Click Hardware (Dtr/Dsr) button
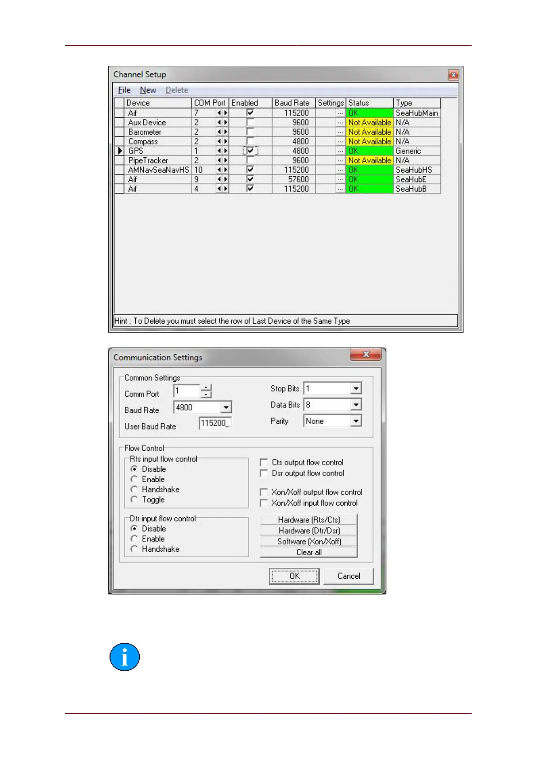 click(x=309, y=530)
